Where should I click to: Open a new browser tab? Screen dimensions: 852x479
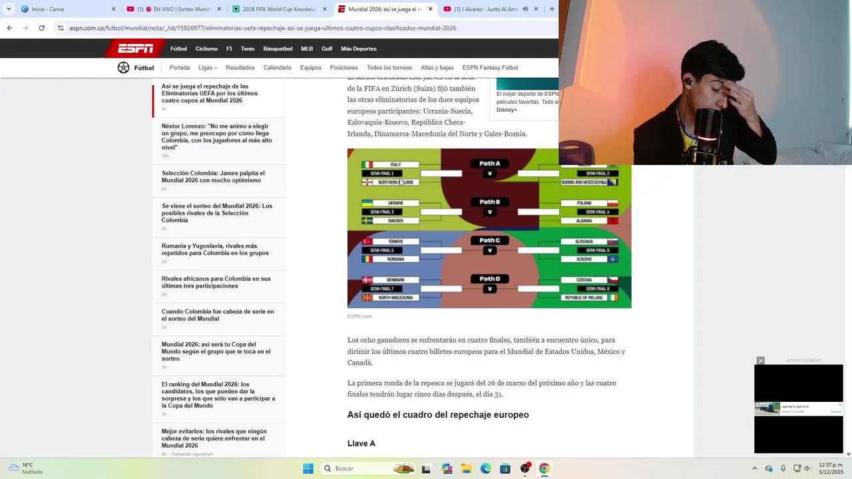(x=551, y=9)
